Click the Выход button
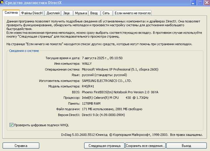210x151 pixels. tap(186, 146)
